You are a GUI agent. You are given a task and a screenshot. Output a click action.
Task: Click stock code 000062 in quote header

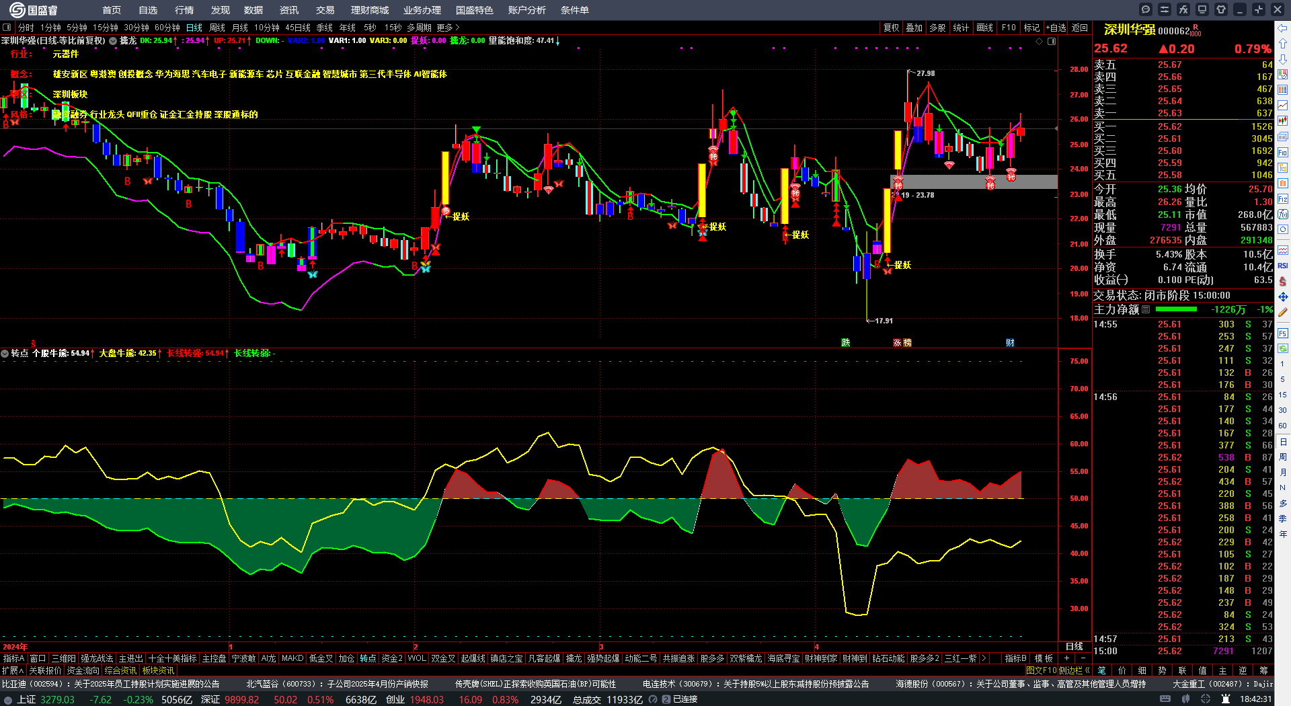point(1174,31)
